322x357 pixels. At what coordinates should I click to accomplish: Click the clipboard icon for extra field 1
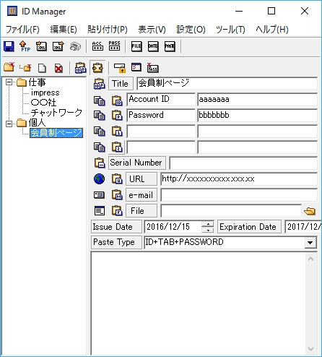point(117,132)
